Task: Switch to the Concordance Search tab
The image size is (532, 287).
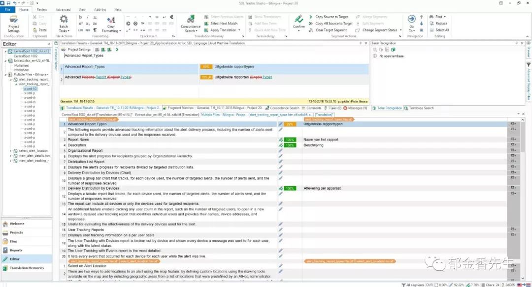Action: (x=282, y=108)
